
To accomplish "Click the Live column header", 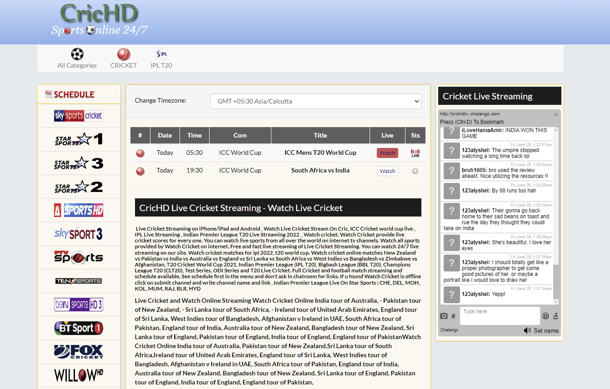I will click(387, 135).
